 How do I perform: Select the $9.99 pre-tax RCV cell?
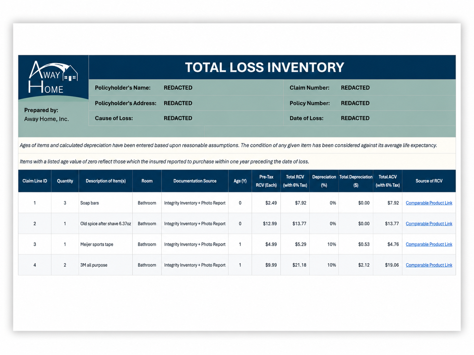(x=266, y=265)
